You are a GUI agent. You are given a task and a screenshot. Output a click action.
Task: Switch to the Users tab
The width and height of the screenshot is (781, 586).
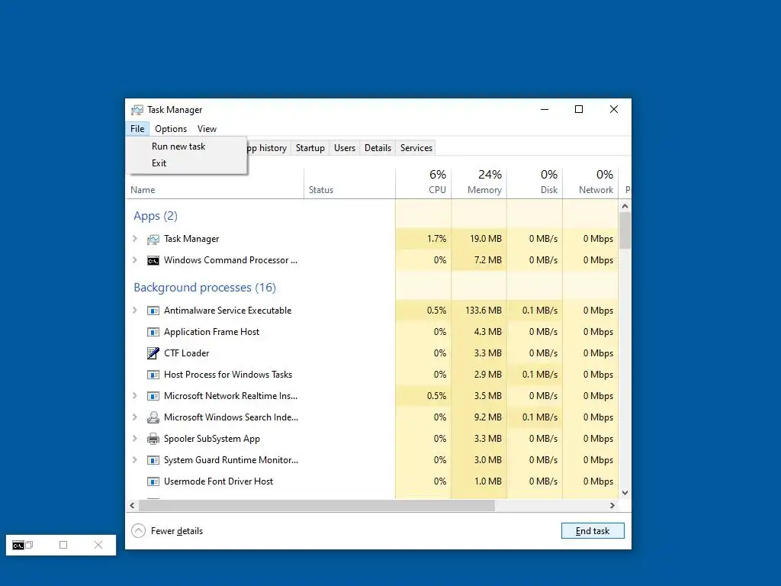(x=345, y=148)
